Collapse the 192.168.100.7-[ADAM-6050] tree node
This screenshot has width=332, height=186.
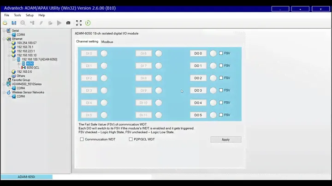click(14, 59)
